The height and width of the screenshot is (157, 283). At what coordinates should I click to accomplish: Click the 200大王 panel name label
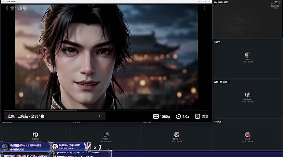tap(218, 122)
